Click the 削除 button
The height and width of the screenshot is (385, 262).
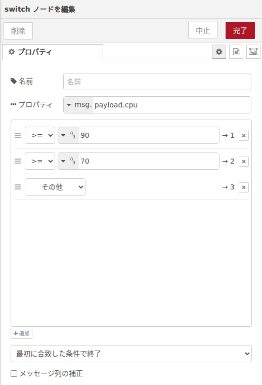18,31
